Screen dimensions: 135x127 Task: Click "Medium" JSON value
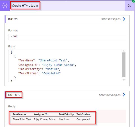[x=52, y=69]
